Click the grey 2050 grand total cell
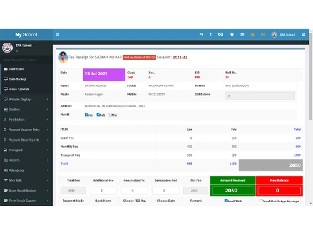This screenshot has width=313, height=235. coord(270,165)
